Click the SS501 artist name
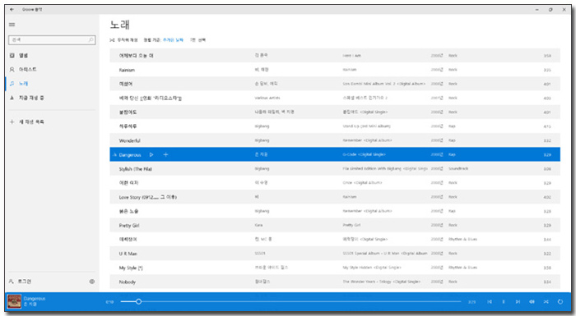 [x=260, y=254]
